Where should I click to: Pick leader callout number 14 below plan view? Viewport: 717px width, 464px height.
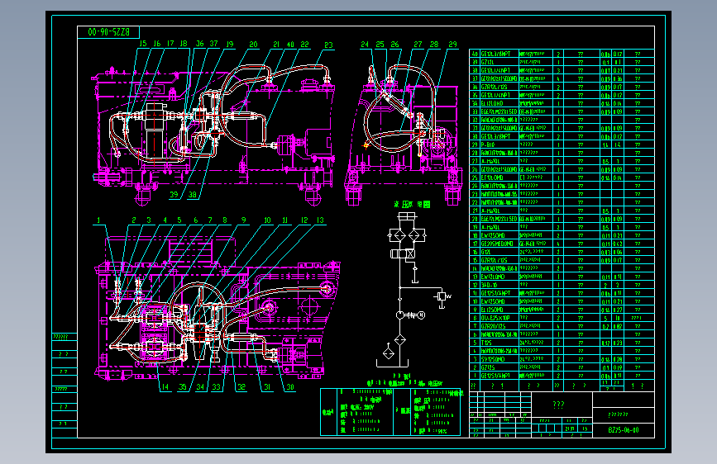tap(165, 387)
